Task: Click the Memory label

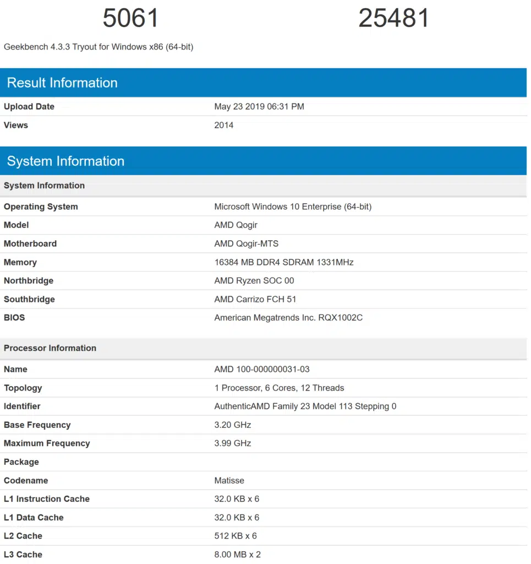Action: (x=20, y=263)
